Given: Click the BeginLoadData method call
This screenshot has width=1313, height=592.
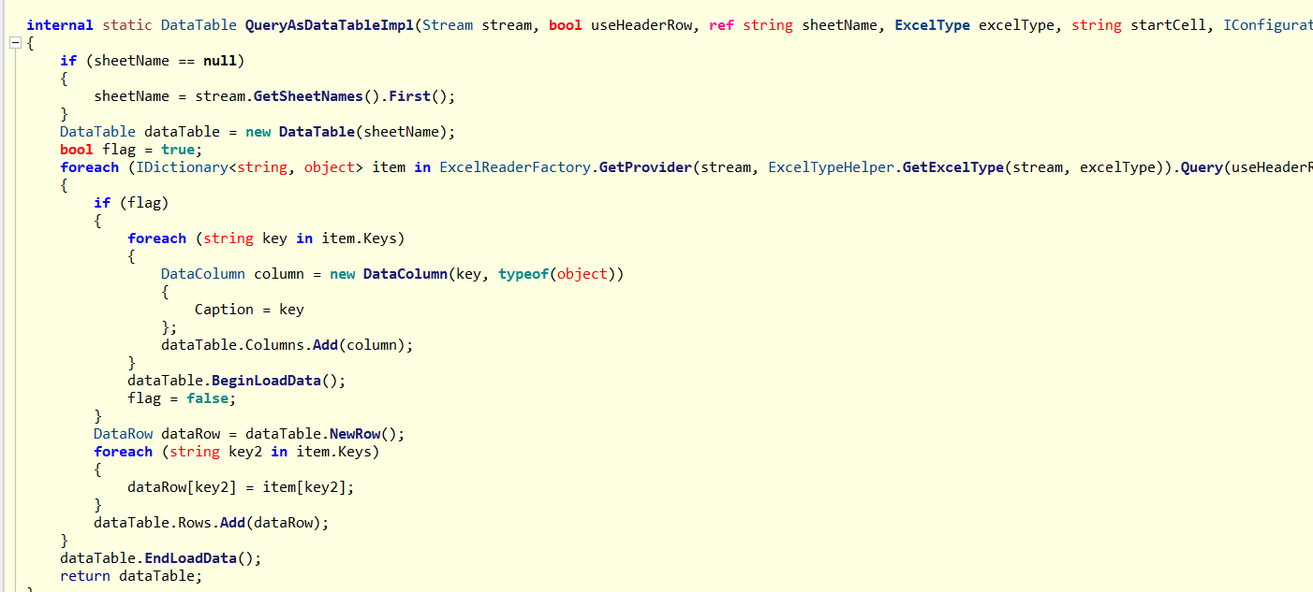Looking at the screenshot, I should point(266,381).
